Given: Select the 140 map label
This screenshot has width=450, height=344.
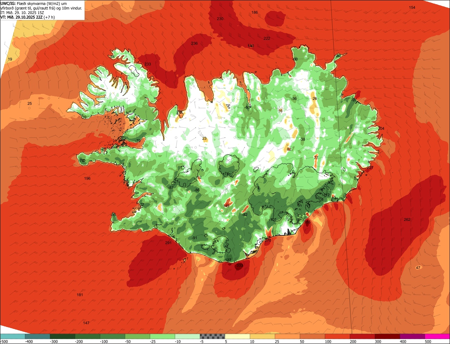Looking at the screenshot, I should pyautogui.click(x=251, y=46).
